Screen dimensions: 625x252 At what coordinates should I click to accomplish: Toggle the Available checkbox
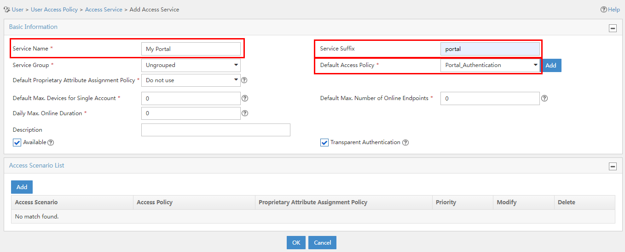[17, 142]
